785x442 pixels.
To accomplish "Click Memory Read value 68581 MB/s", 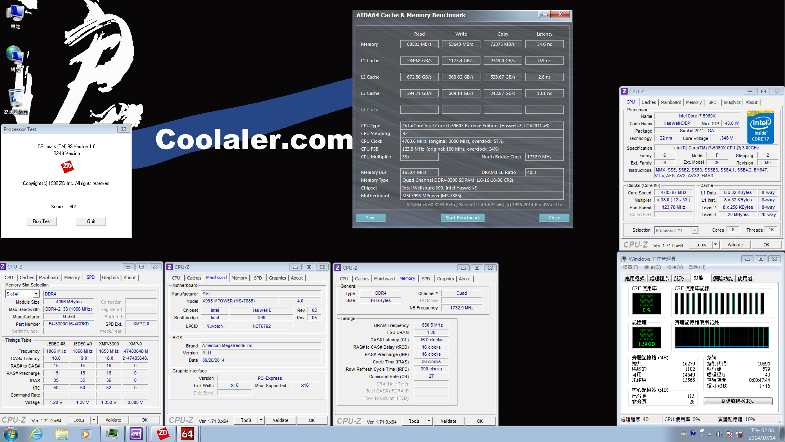I will click(x=419, y=44).
